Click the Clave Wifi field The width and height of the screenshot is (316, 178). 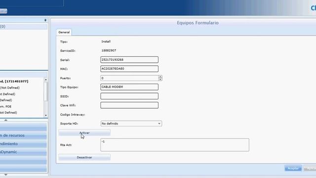[129, 105]
